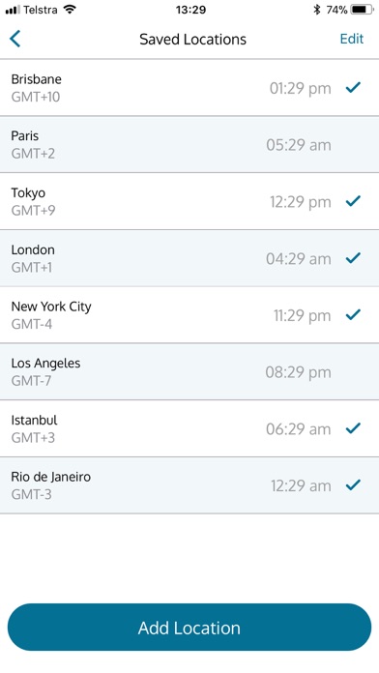Uncheck the Rio de Janeiro checkmark
Image resolution: width=379 pixels, height=673 pixels.
(353, 484)
